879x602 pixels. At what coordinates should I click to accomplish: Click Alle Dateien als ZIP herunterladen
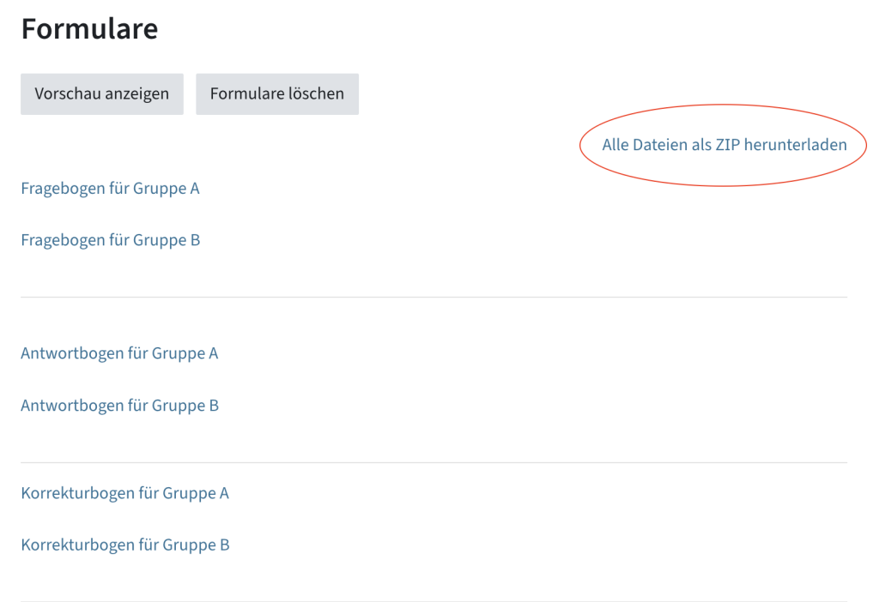[723, 144]
